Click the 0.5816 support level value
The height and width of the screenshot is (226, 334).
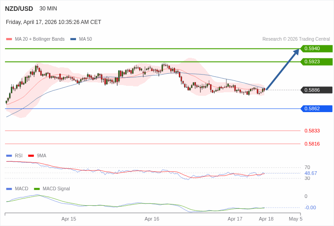[312, 144]
